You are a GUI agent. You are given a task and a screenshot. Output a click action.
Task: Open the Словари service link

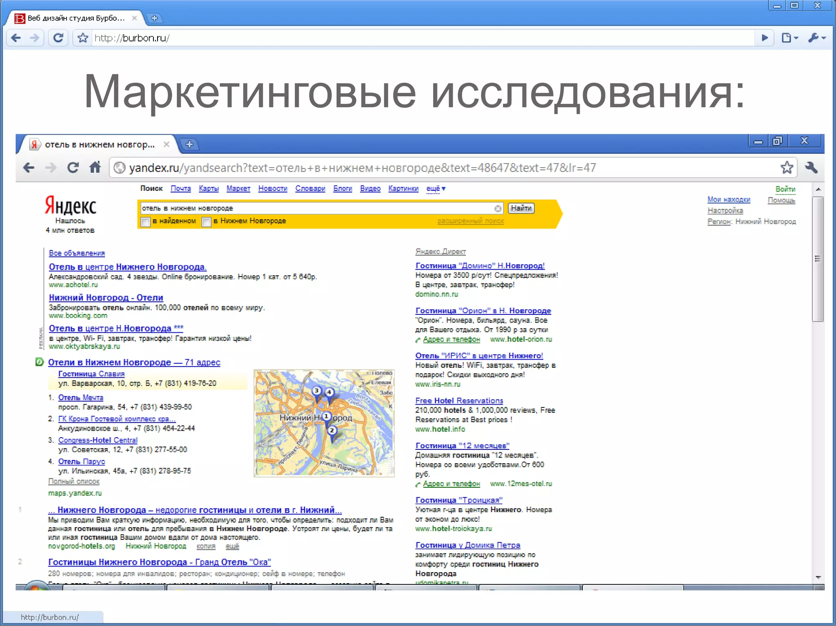310,188
